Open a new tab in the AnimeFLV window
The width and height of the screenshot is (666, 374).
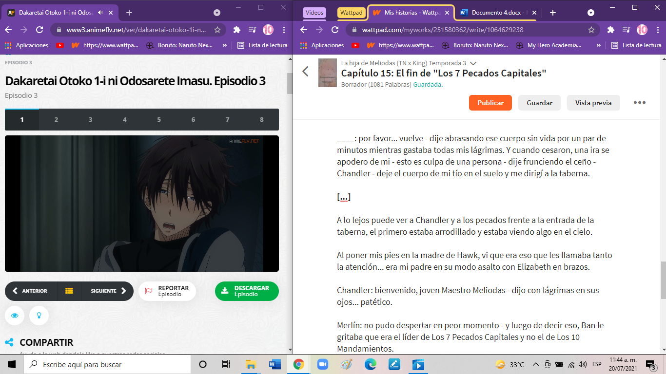click(129, 13)
